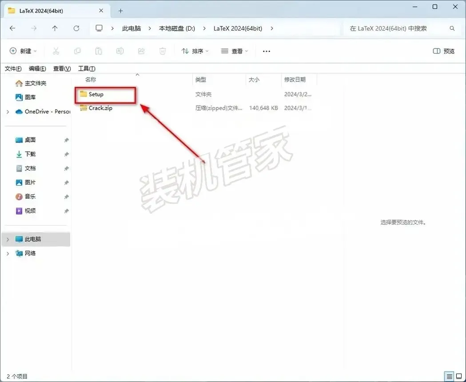Viewport: 466px width, 382px height.
Task: Expand the 此电脑 tree node
Action: [8, 239]
